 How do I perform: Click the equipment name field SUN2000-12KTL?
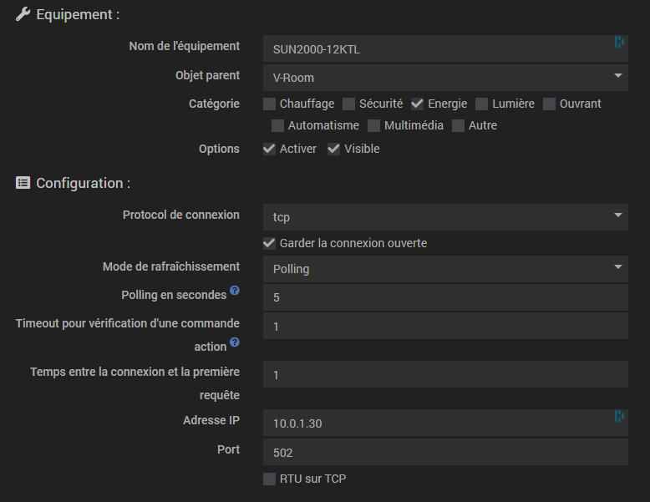point(445,48)
